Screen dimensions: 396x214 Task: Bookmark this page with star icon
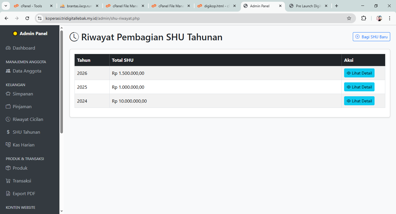(x=349, y=18)
